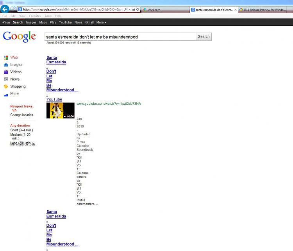This screenshot has height=251, width=293.
Task: Click the More icon in the sidebar
Action: coord(6,95)
